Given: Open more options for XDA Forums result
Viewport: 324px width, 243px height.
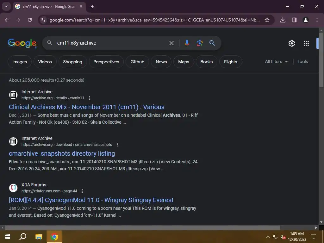Looking at the screenshot, I should click(x=83, y=191).
